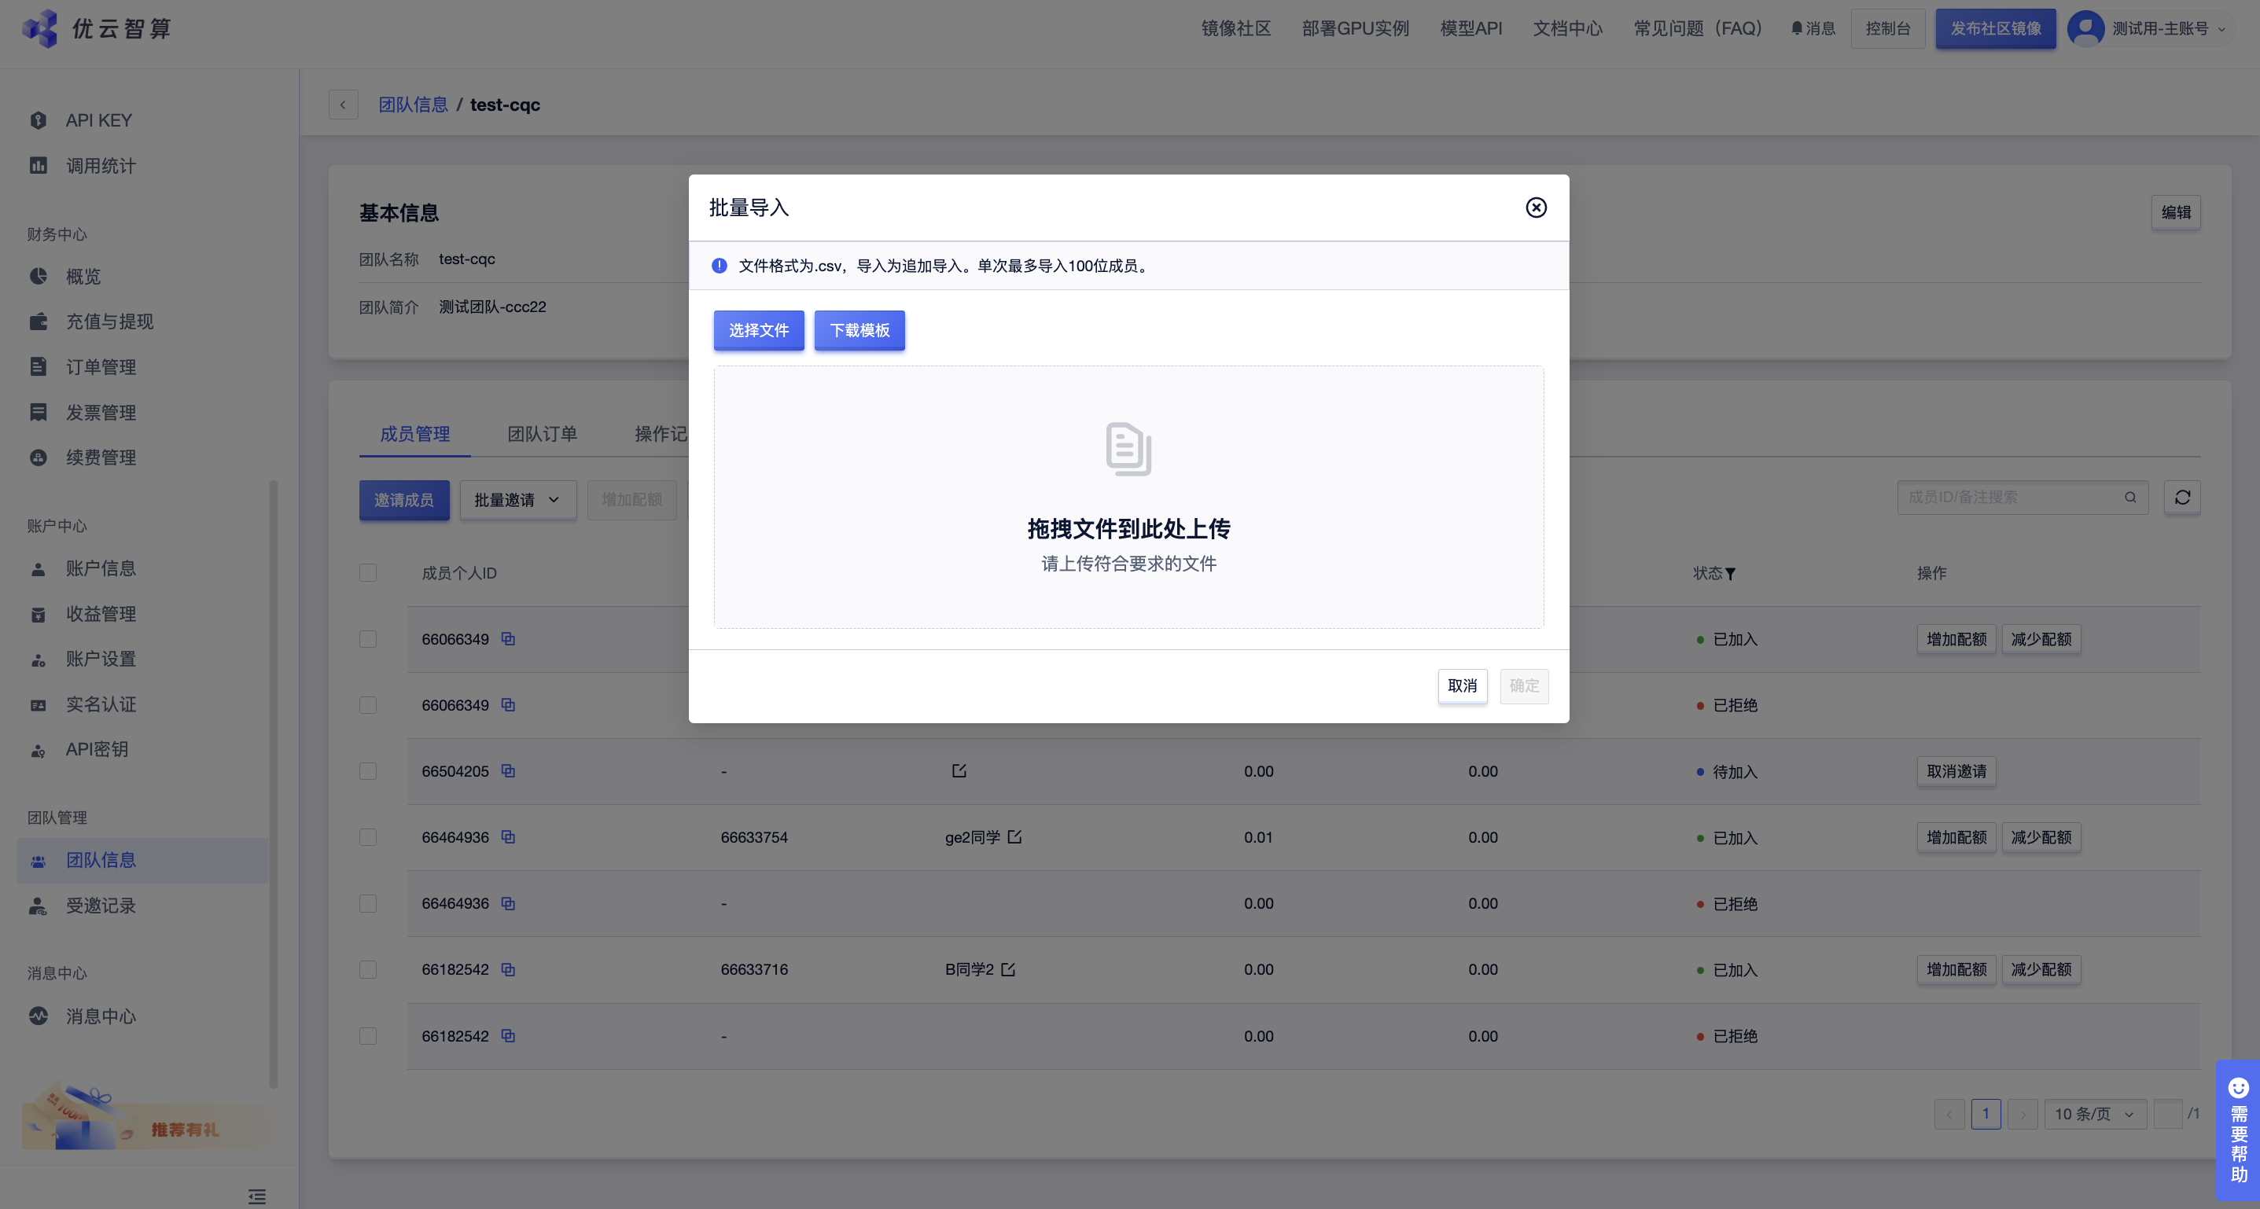Click the refresh icon near member search
This screenshot has height=1209, width=2260.
pos(2182,498)
